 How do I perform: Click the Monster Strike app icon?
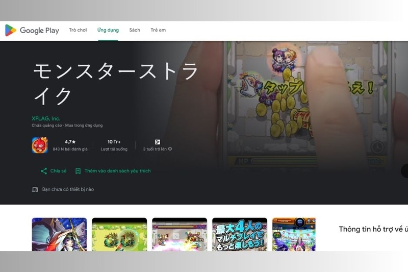click(x=40, y=145)
